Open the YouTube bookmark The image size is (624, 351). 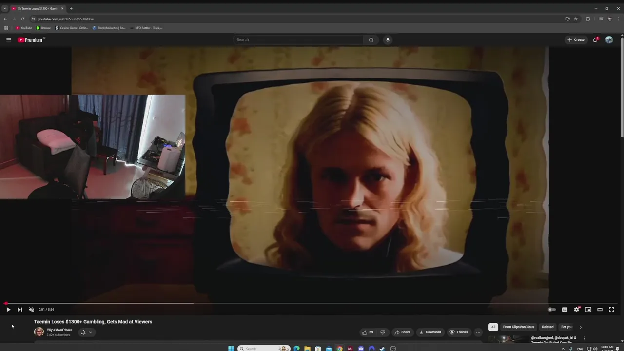coord(24,28)
